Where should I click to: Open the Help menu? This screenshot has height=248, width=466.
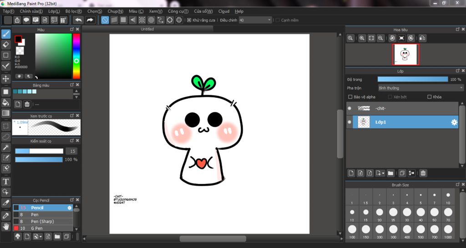(239, 11)
